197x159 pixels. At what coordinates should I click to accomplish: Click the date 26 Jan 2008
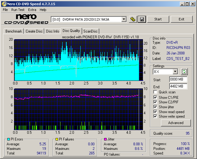176,53
